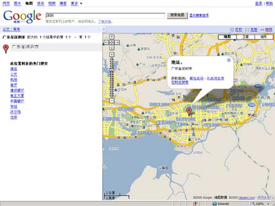The width and height of the screenshot is (275, 206).
Task: Open the 图片 images tab
Action: coord(18,3)
